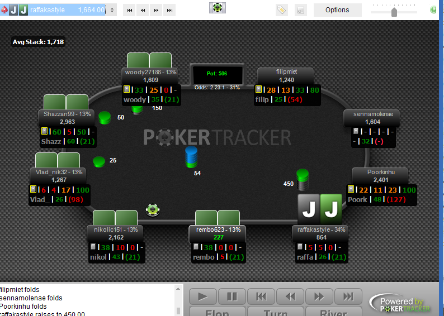Click the woody27186 player name plate
Screen dimensions: 444x316
[150, 76]
